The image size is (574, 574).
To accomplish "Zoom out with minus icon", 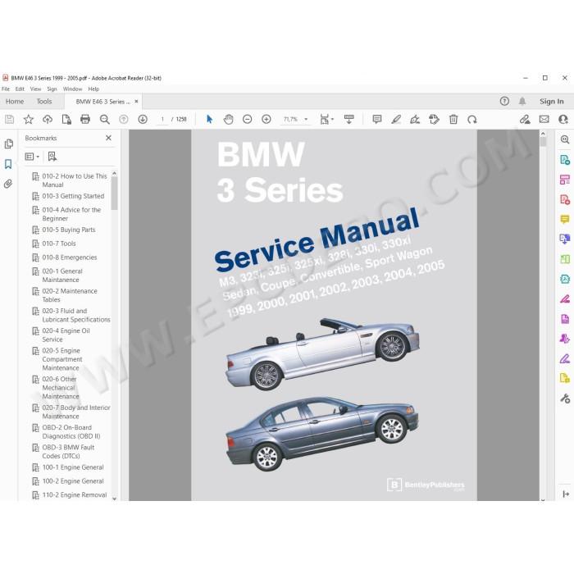I will click(x=248, y=120).
